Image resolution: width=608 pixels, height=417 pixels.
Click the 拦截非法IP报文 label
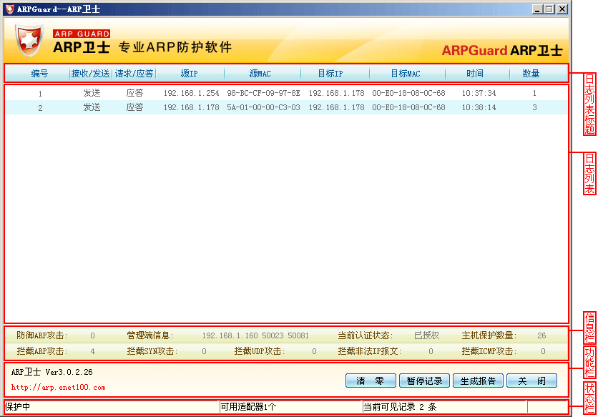370,351
